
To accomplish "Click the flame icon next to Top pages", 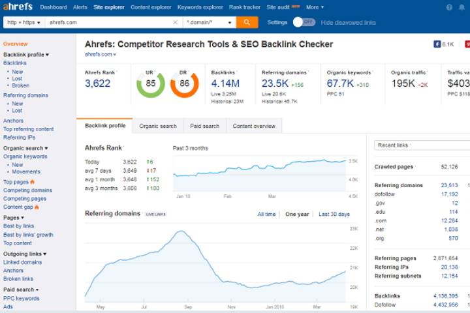I will (x=33, y=182).
